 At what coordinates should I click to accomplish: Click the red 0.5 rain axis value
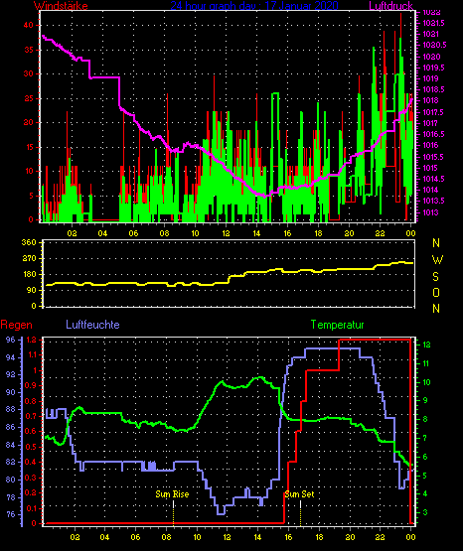[30, 447]
